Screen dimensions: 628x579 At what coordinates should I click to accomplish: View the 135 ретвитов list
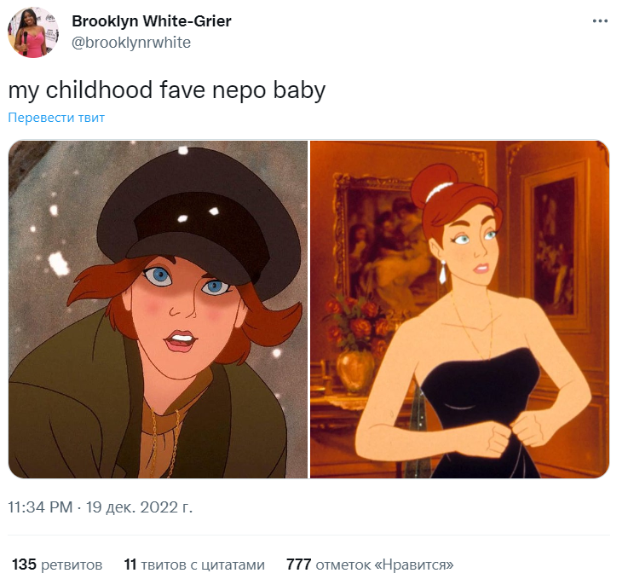pyautogui.click(x=57, y=565)
